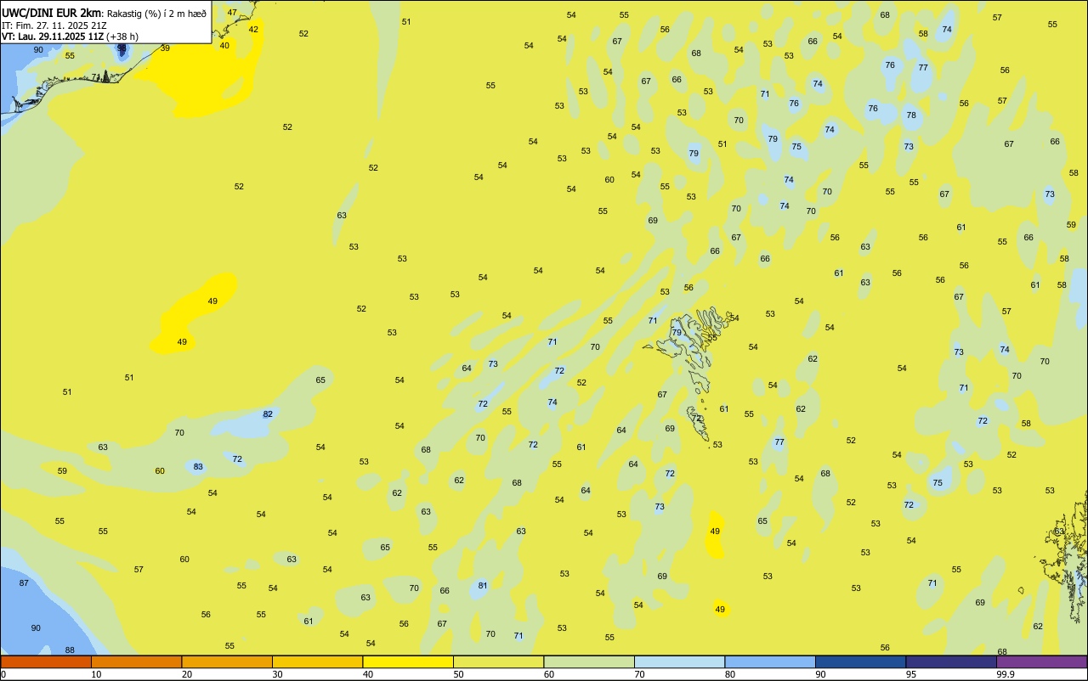Image resolution: width=1088 pixels, height=681 pixels.
Task: Choose the purple legend swatch above 99.9
Action: [x=1041, y=661]
